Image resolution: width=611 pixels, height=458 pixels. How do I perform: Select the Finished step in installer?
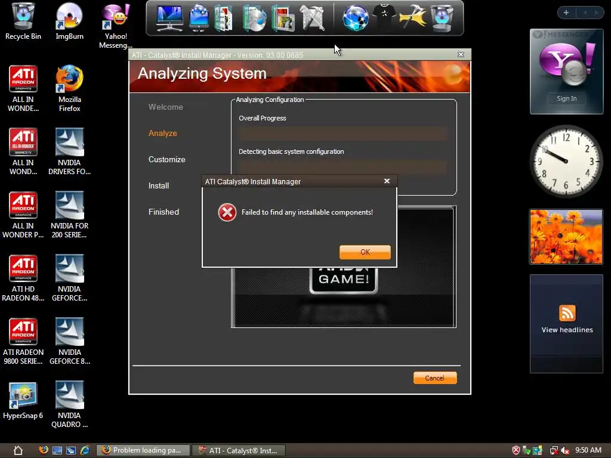[x=163, y=212]
